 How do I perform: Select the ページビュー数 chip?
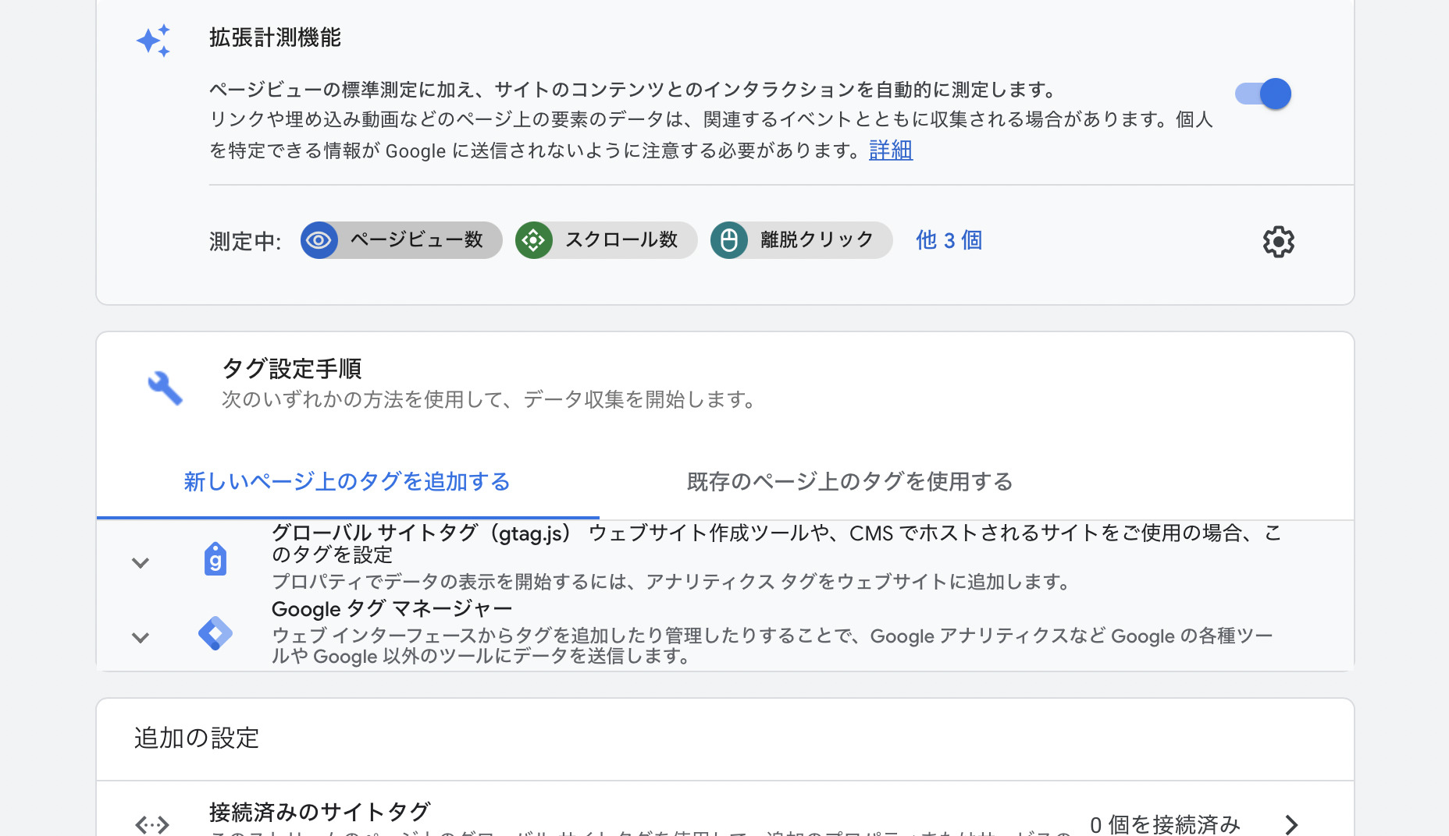[401, 240]
